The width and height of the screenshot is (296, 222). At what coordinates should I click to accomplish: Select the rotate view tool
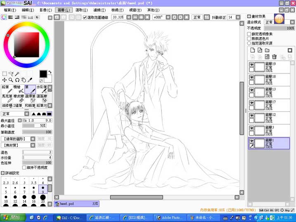click(17, 80)
